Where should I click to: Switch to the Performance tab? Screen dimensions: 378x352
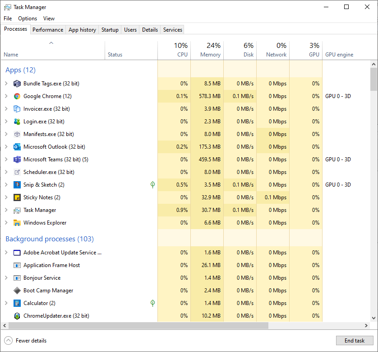click(48, 30)
